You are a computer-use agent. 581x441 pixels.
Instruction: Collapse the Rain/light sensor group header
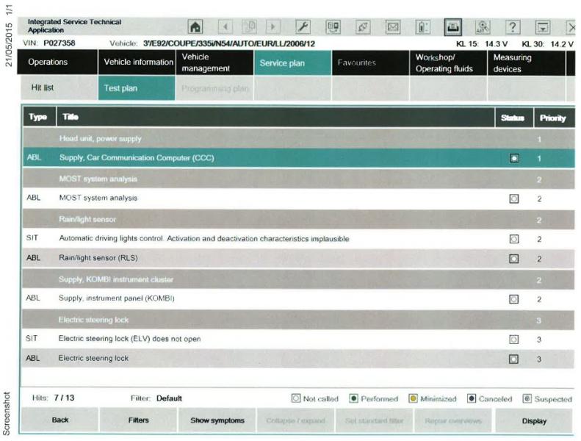click(x=87, y=218)
